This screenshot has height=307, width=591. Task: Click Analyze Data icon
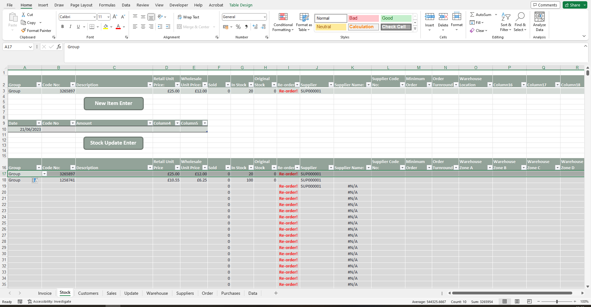(539, 22)
